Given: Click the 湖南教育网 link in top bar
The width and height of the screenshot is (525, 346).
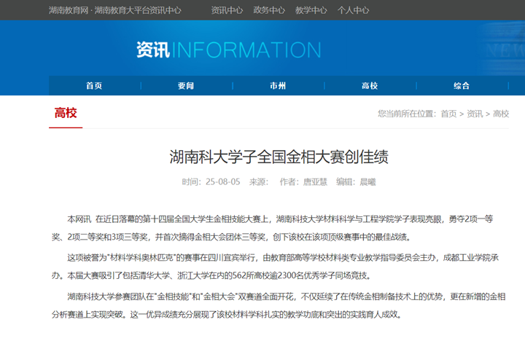Looking at the screenshot, I should pyautogui.click(x=69, y=10).
